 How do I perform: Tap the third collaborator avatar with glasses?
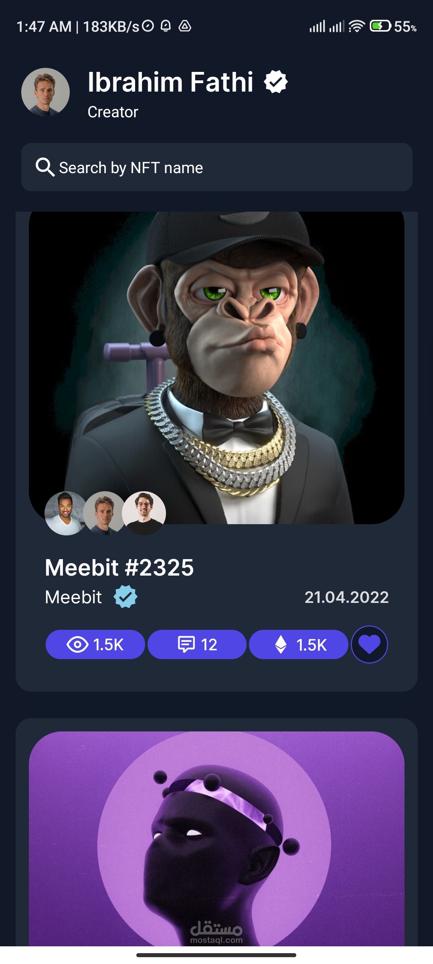[x=144, y=513]
